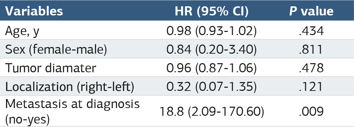Screen dimensions: 354x127
Task: Select the Sex (female-male) row label
Action: pyautogui.click(x=56, y=50)
